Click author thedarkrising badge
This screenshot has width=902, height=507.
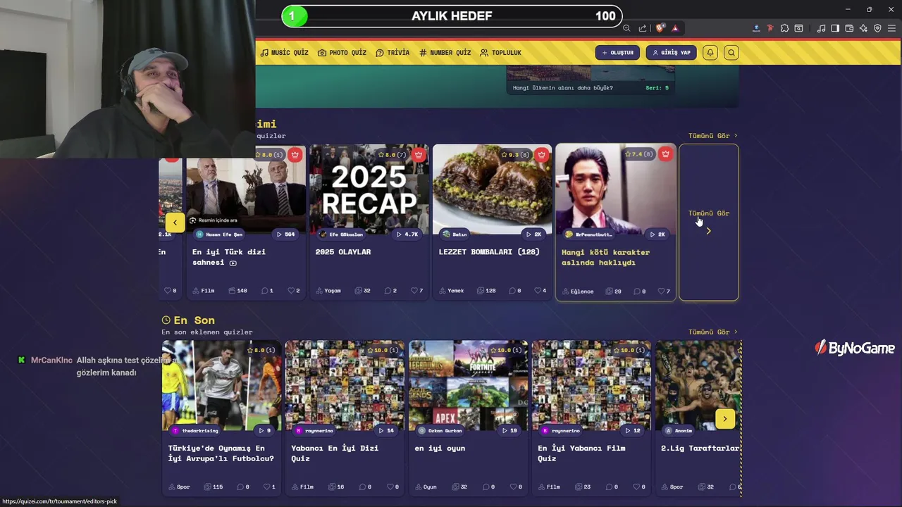[x=196, y=430]
